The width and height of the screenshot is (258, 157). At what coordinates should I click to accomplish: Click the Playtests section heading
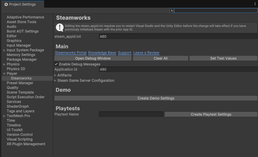(x=68, y=108)
